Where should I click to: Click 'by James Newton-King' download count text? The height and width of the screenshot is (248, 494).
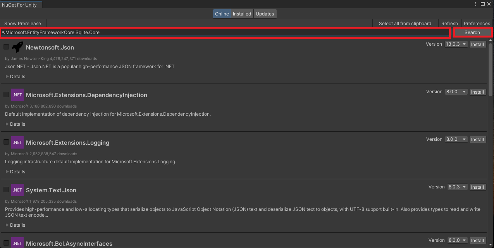(x=51, y=59)
